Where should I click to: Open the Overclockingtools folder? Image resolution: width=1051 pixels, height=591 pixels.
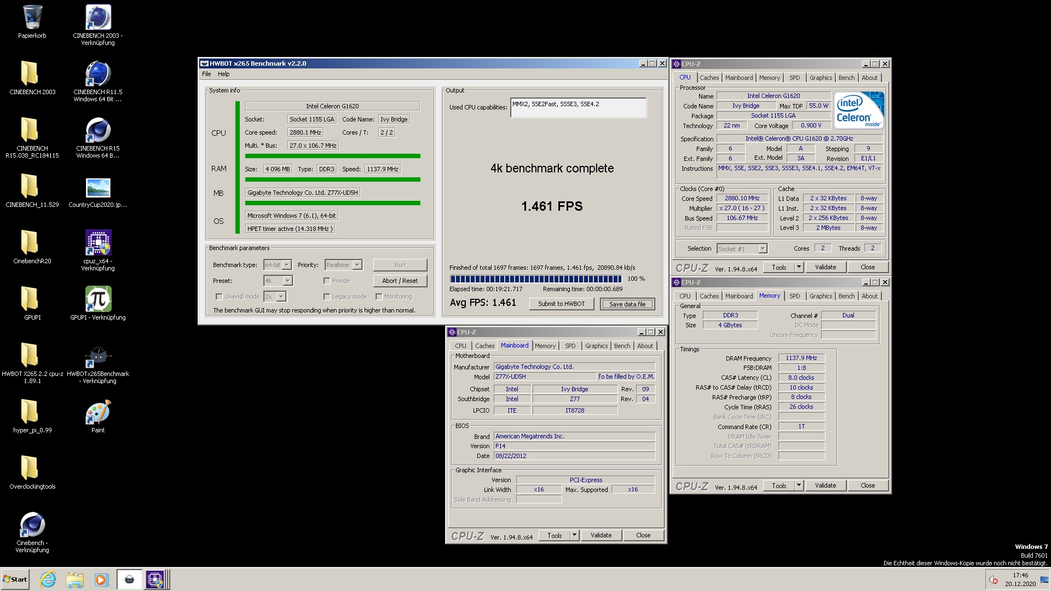[x=32, y=472]
